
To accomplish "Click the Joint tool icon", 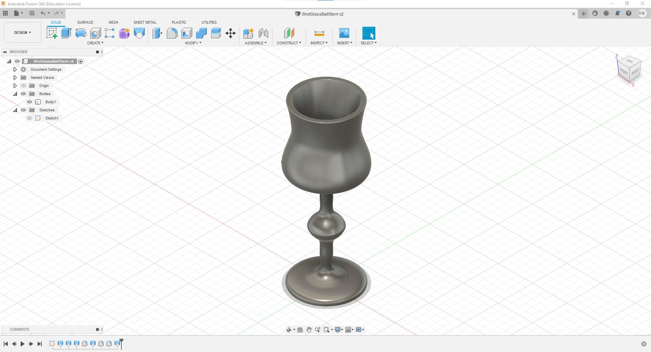I will tap(263, 33).
